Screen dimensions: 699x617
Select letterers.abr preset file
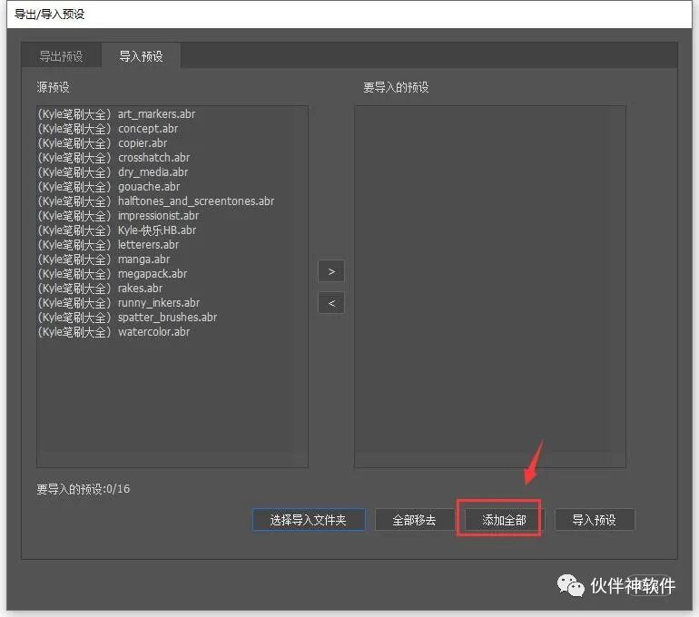pyautogui.click(x=108, y=245)
